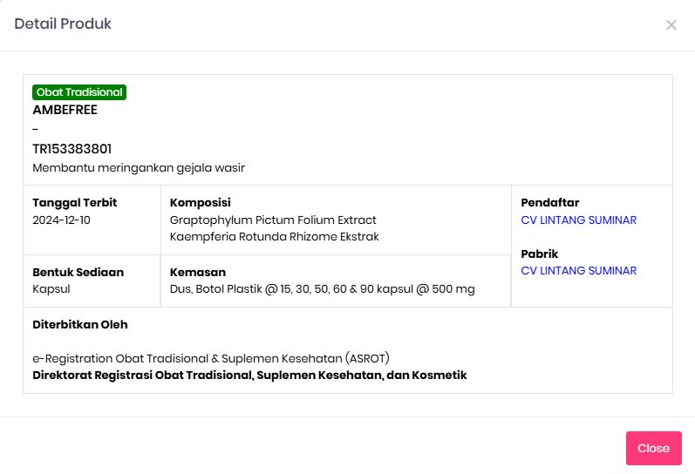Click registration number TR153383801
This screenshot has height=474, width=695.
72,149
